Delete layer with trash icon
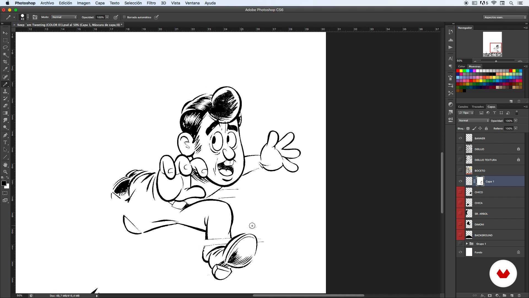Image resolution: width=529 pixels, height=298 pixels. pos(519,295)
